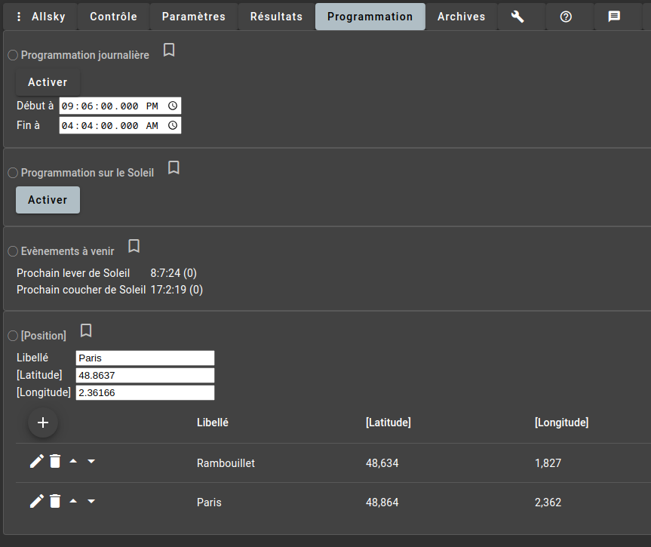
Task: Click bookmark icon beside Evènements à venir
Action: (134, 246)
